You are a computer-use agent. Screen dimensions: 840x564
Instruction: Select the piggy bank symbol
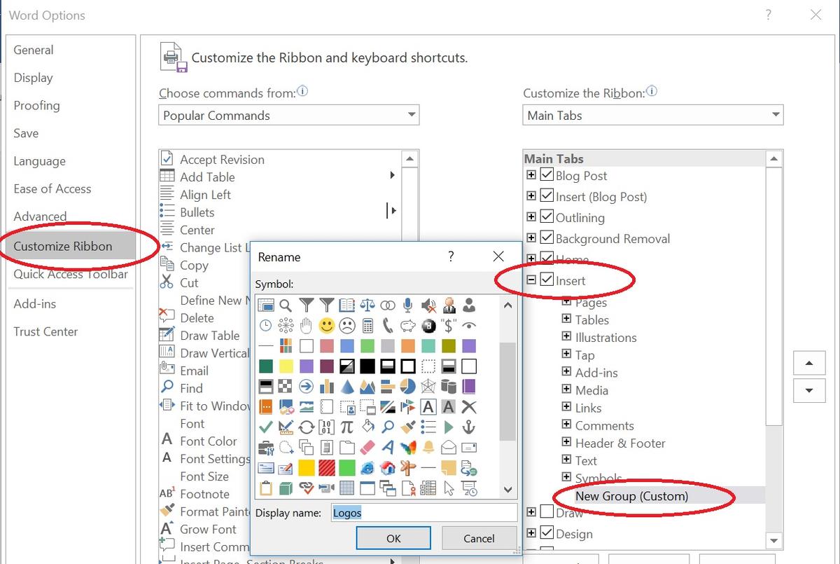coord(407,325)
